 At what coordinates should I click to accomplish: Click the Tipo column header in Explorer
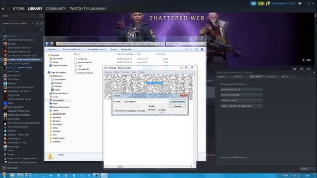coord(139,54)
